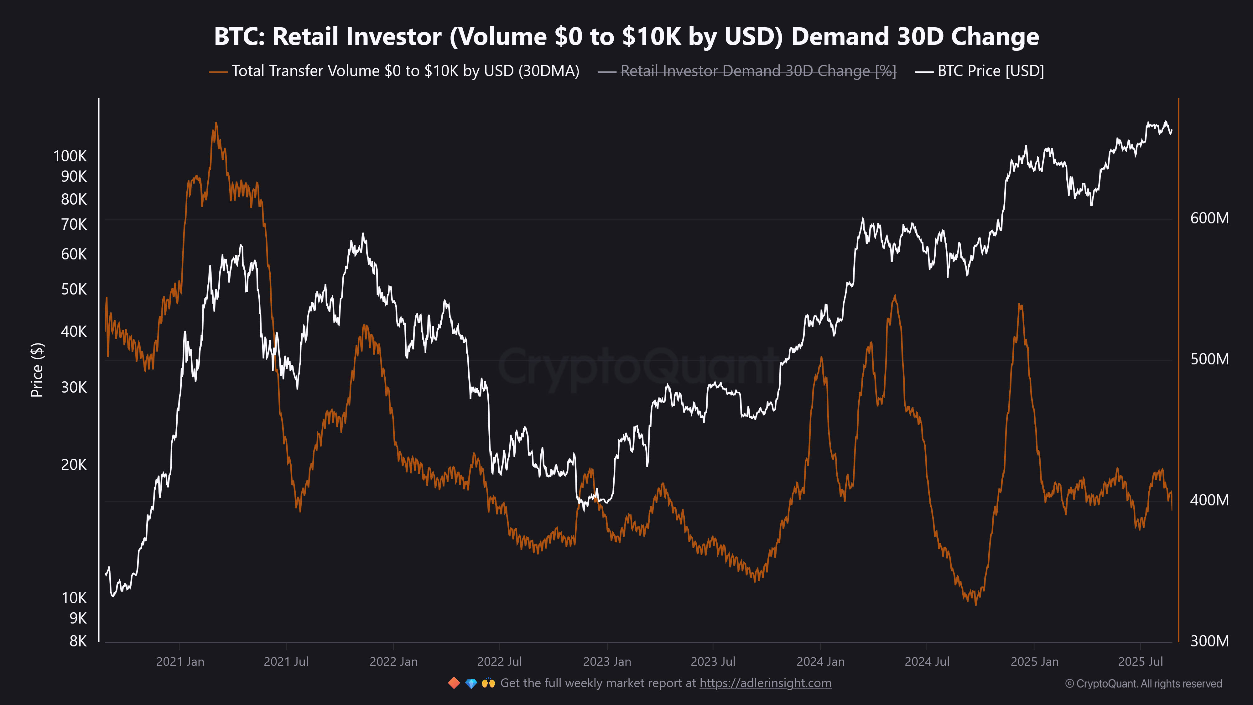Click the 400M tick on the volume axis
1253x705 pixels.
1210,500
